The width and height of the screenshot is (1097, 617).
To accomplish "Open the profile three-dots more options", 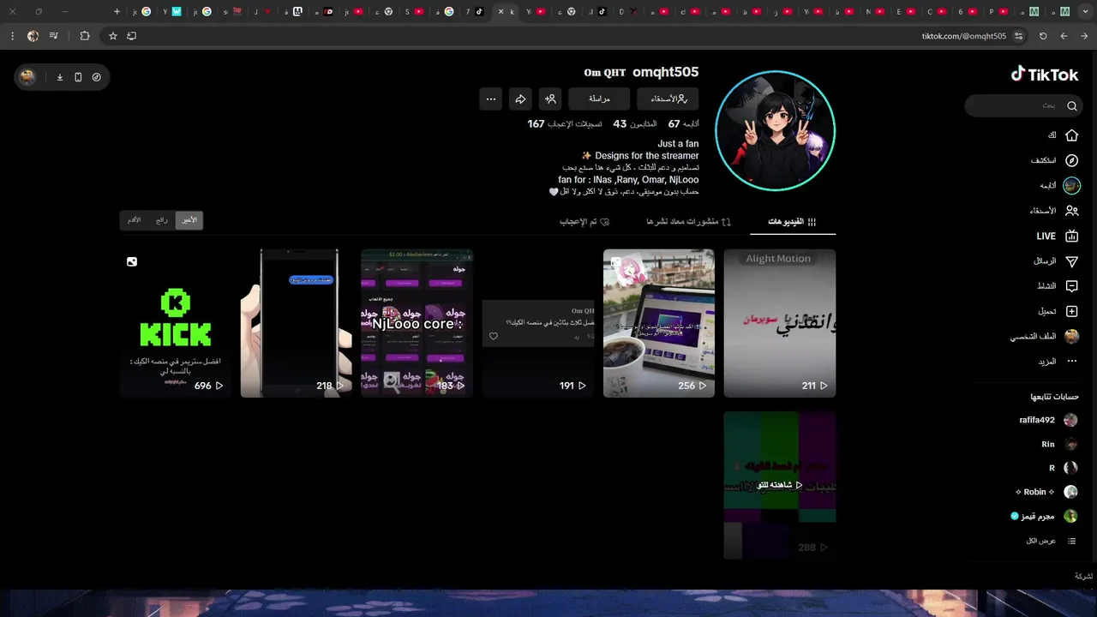I will click(x=490, y=99).
